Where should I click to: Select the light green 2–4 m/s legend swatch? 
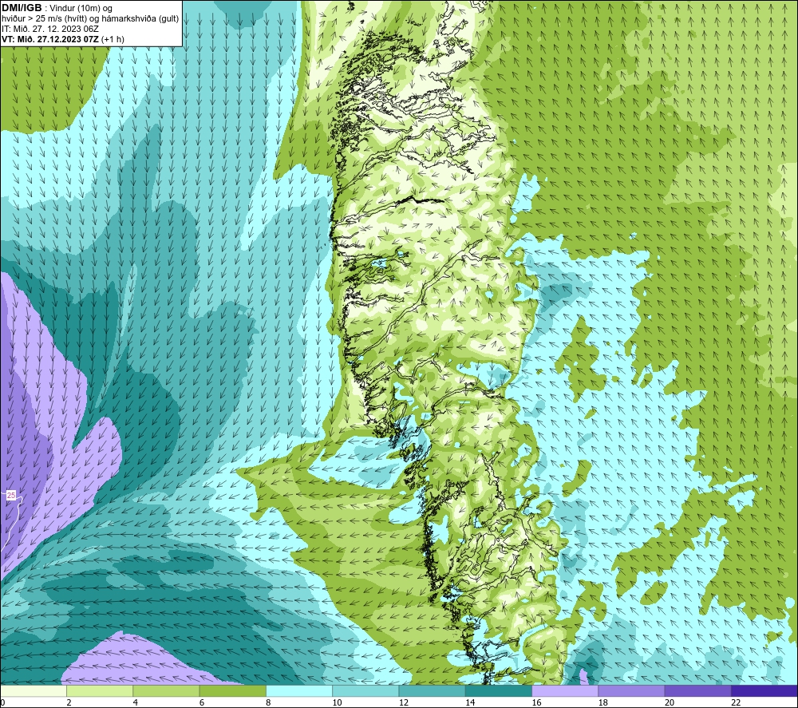point(100,690)
